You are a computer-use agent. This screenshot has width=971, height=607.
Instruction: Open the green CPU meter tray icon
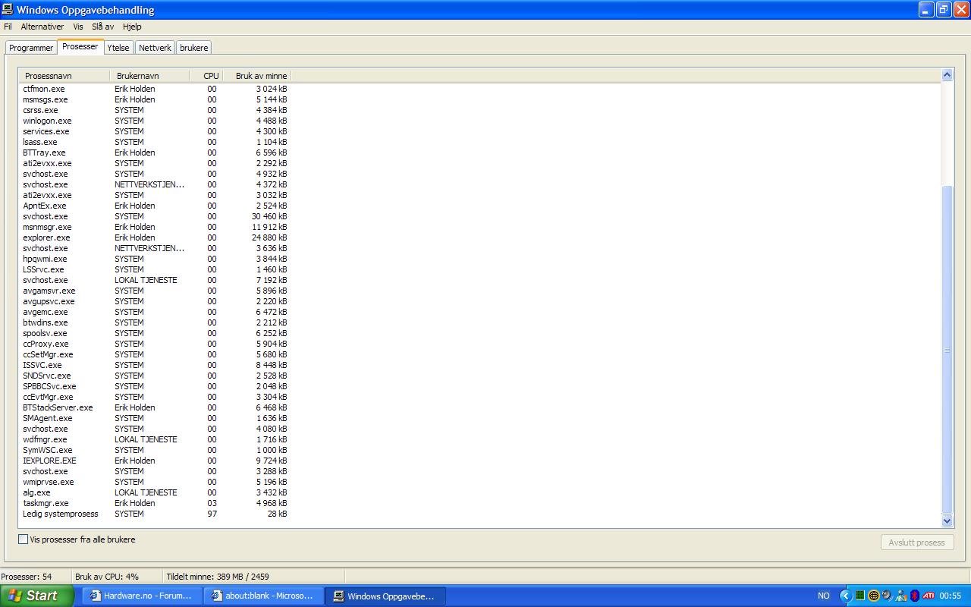[x=860, y=596]
